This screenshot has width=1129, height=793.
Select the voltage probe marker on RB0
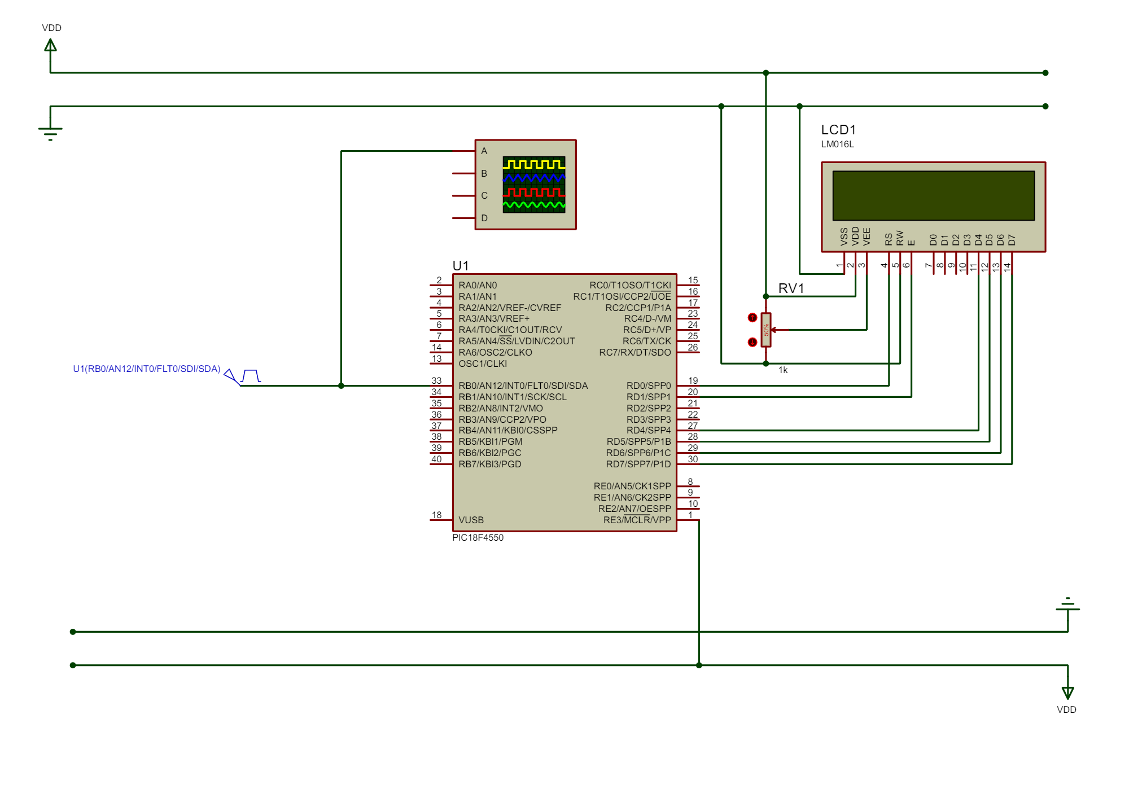click(231, 377)
